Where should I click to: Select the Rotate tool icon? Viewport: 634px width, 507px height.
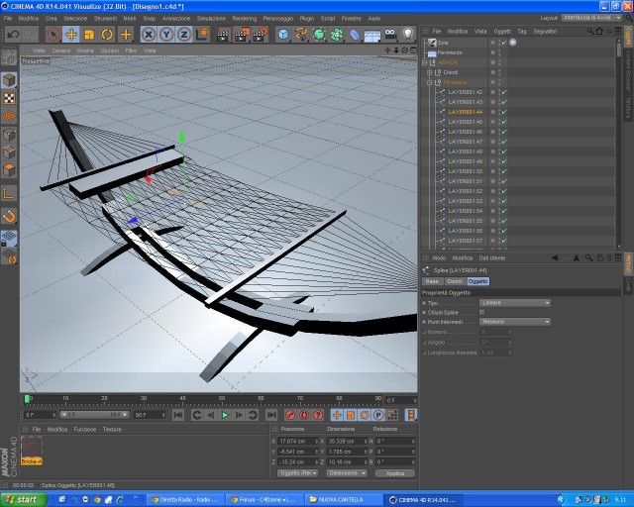(107, 35)
